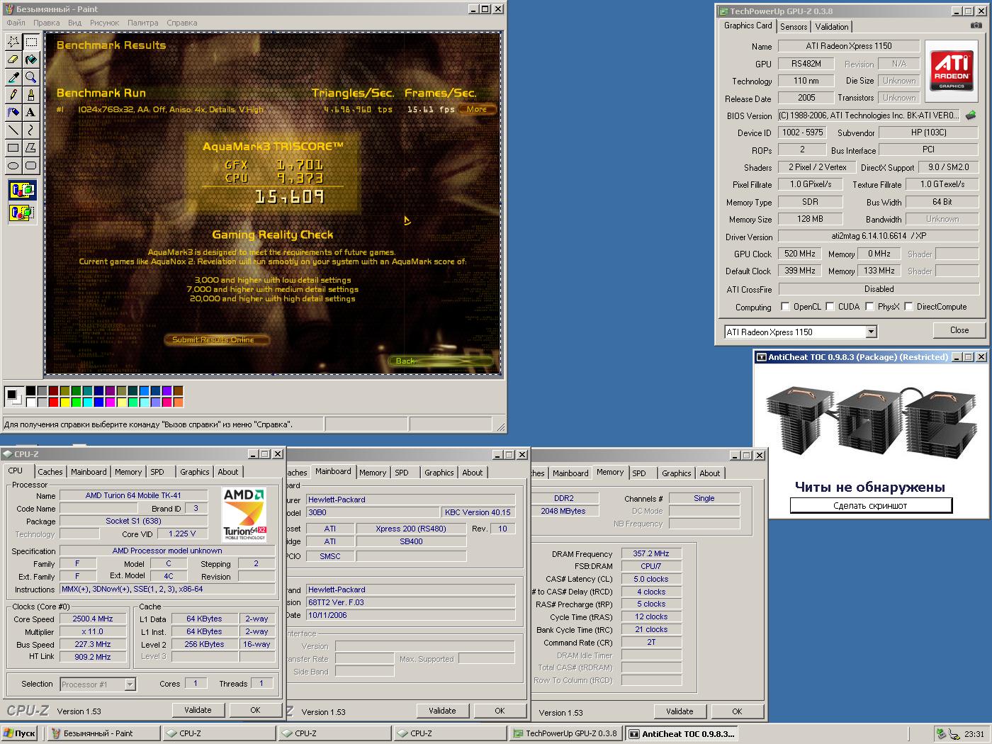
Task: Click the DRAM Frequency value 357.2 MHz
Action: click(x=651, y=553)
